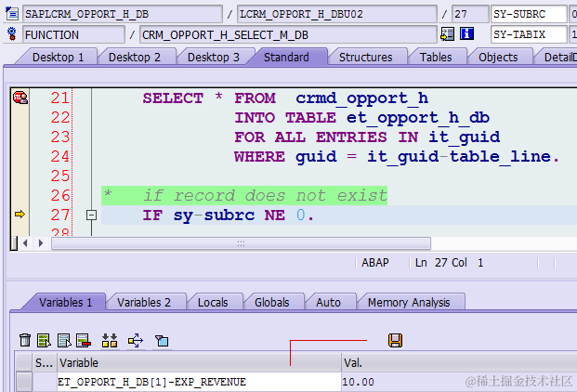The height and width of the screenshot is (392, 577).
Task: Click the first green list icon in variables toolbar
Action: 44,341
